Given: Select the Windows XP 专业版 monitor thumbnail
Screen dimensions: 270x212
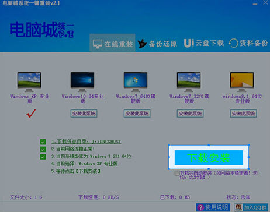Looking at the screenshot, I should click(29, 82).
